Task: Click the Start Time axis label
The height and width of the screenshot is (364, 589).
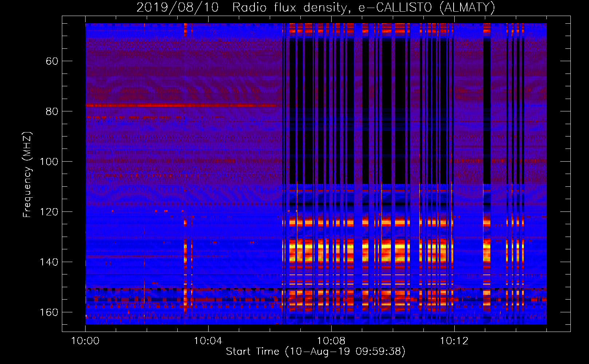Action: click(316, 352)
